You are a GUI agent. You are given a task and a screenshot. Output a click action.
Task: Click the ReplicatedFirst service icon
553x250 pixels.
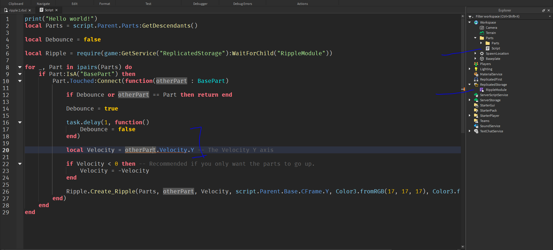[x=476, y=79]
